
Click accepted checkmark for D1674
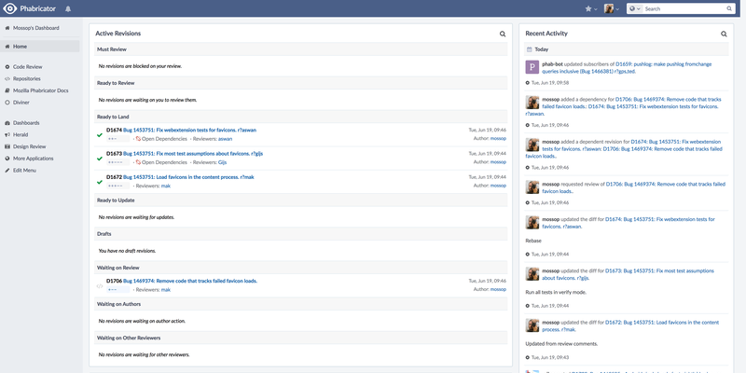click(x=100, y=134)
